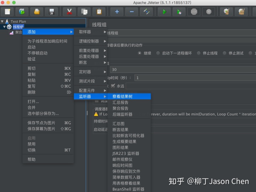Select BeanShell 监听器 entry
Screen dimensions: 256x192
tap(129, 189)
